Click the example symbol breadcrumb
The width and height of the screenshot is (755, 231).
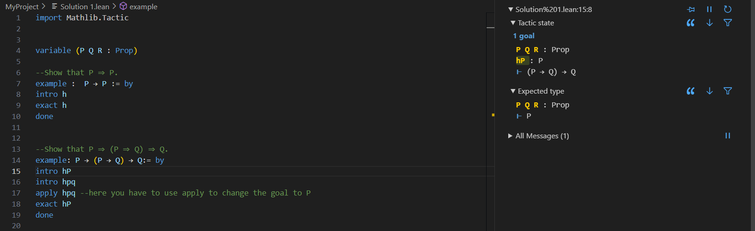(143, 6)
